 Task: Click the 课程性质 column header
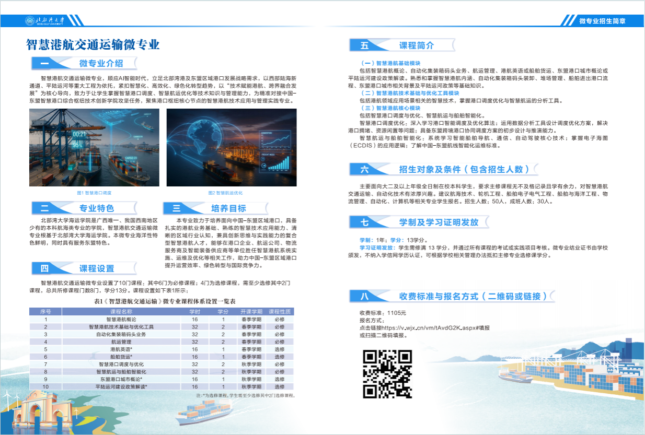[x=280, y=311]
